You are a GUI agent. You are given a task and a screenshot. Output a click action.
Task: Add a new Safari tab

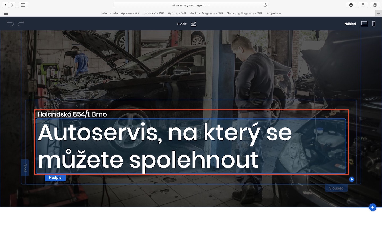[x=379, y=13]
